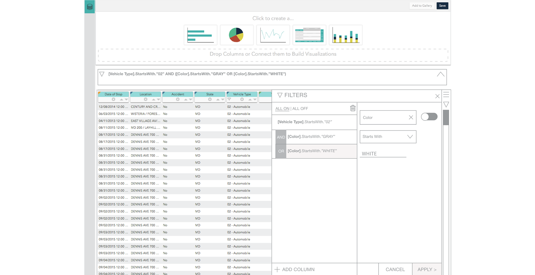Open the hamburger menu in right rail

446,95
